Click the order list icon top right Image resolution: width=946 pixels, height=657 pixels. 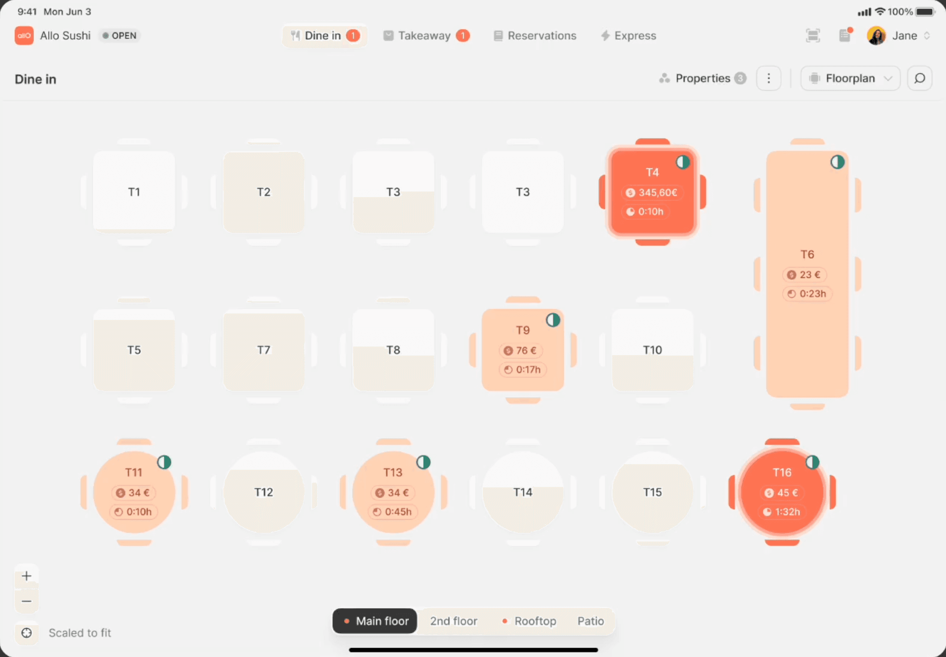coord(845,34)
